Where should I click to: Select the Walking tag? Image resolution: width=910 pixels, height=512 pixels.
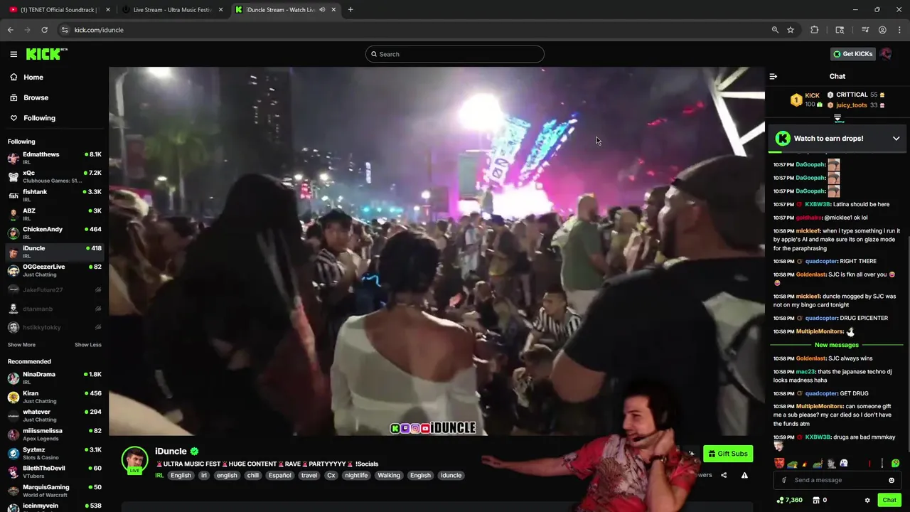pos(389,475)
